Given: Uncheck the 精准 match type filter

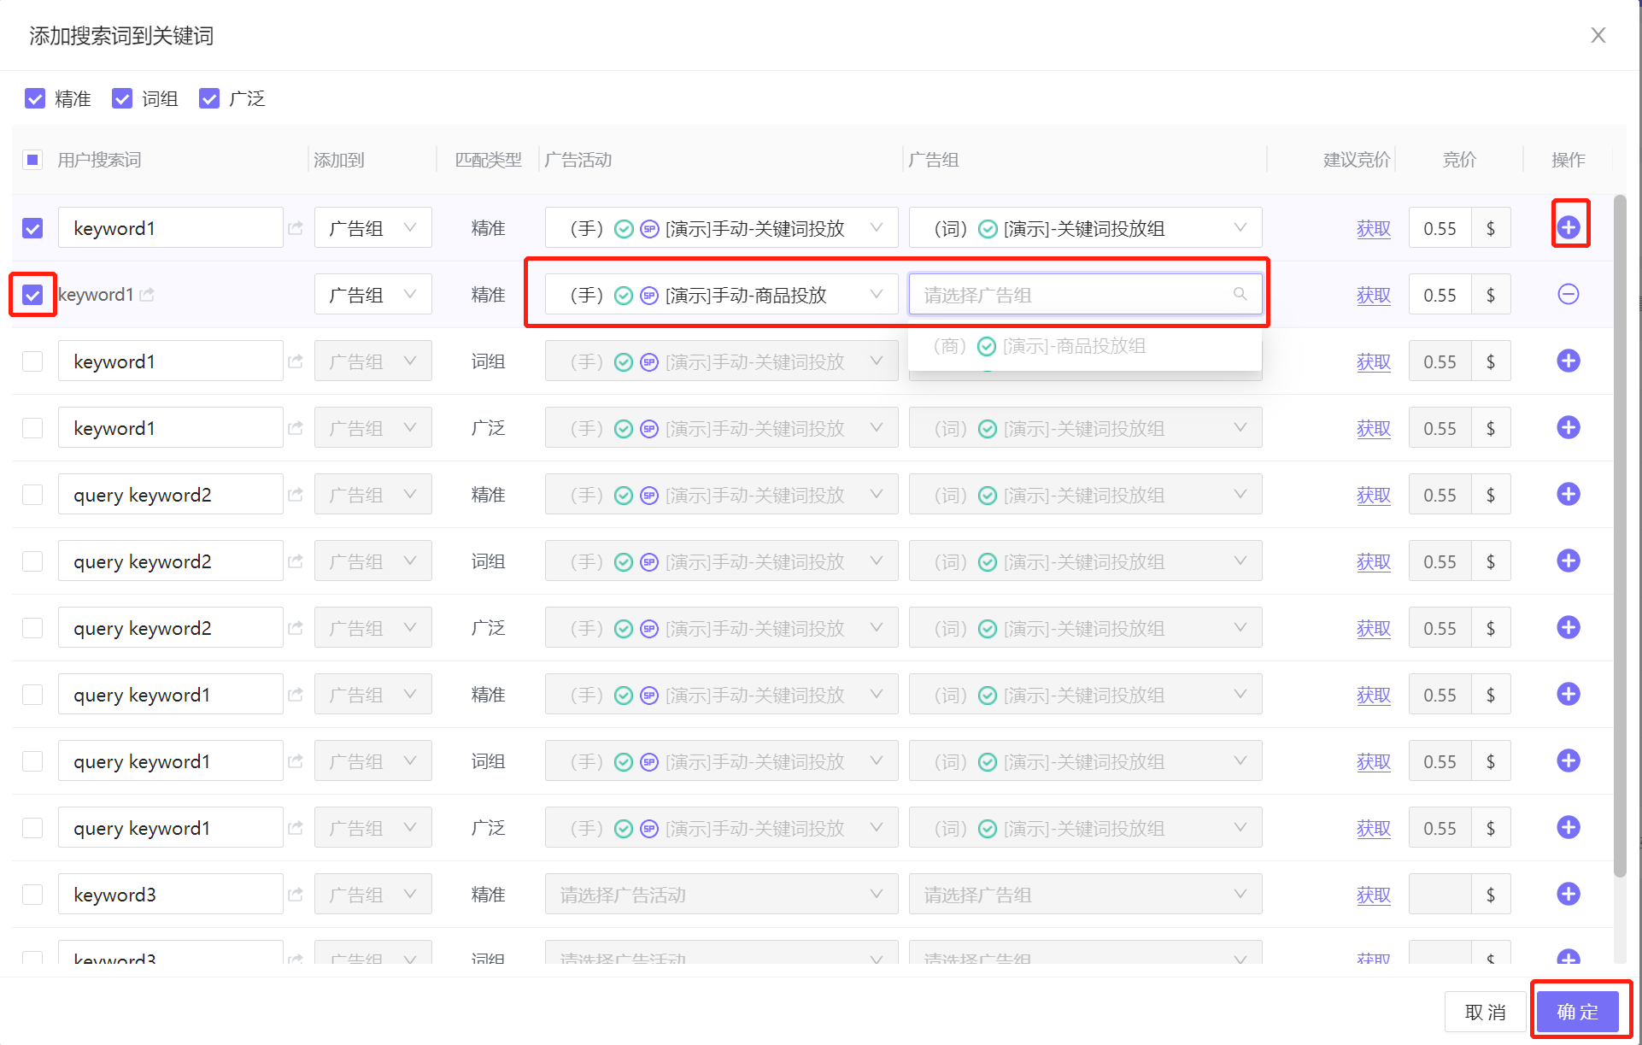Looking at the screenshot, I should 35,99.
